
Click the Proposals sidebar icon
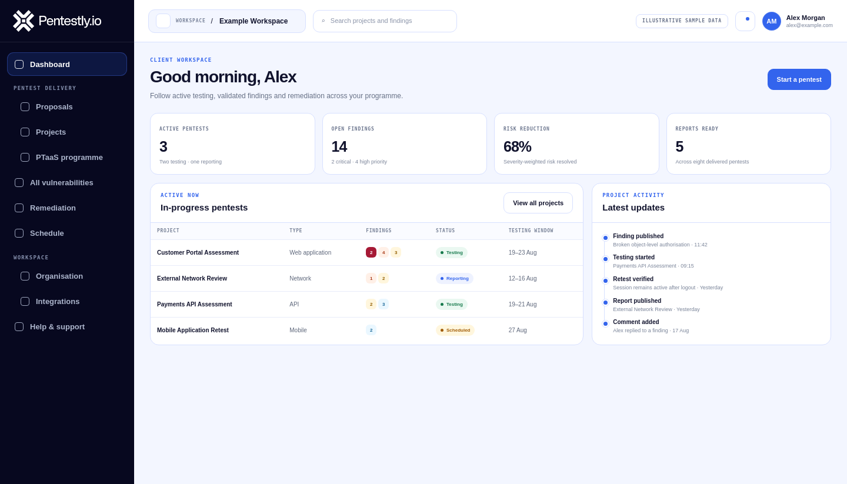click(25, 106)
